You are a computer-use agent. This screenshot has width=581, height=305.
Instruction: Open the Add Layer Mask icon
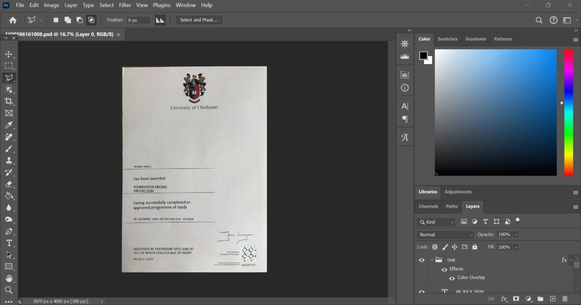tap(516, 299)
